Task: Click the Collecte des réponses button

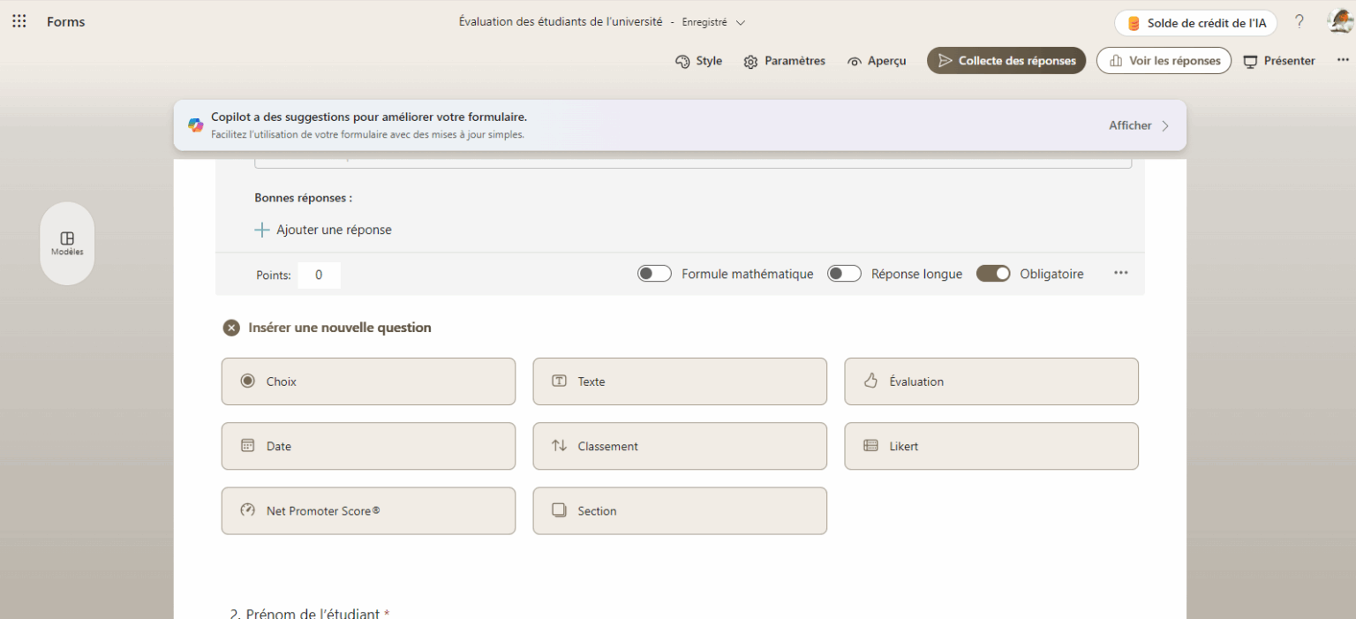Action: coord(1006,61)
